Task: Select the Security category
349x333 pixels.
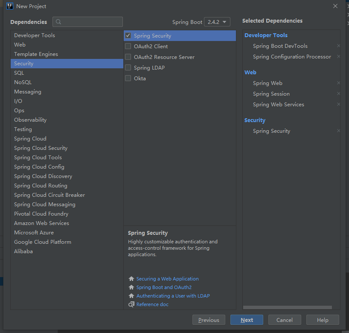Action: (x=67, y=64)
